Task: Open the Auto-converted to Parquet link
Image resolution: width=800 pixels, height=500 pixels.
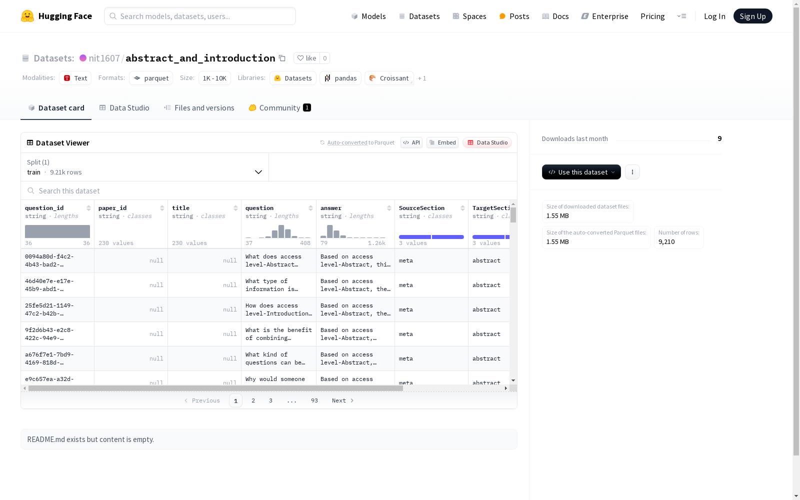Action: pos(357,142)
